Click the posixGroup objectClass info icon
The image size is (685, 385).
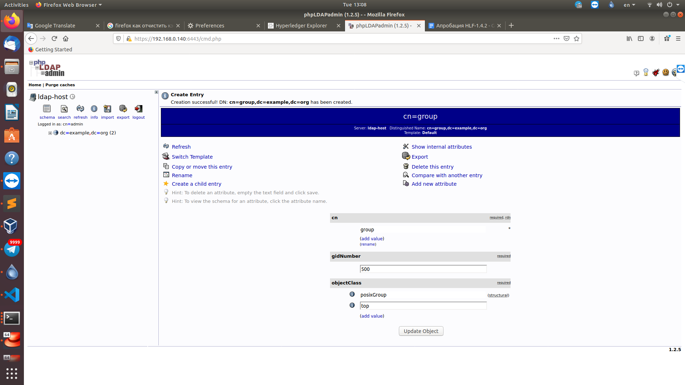(x=352, y=294)
